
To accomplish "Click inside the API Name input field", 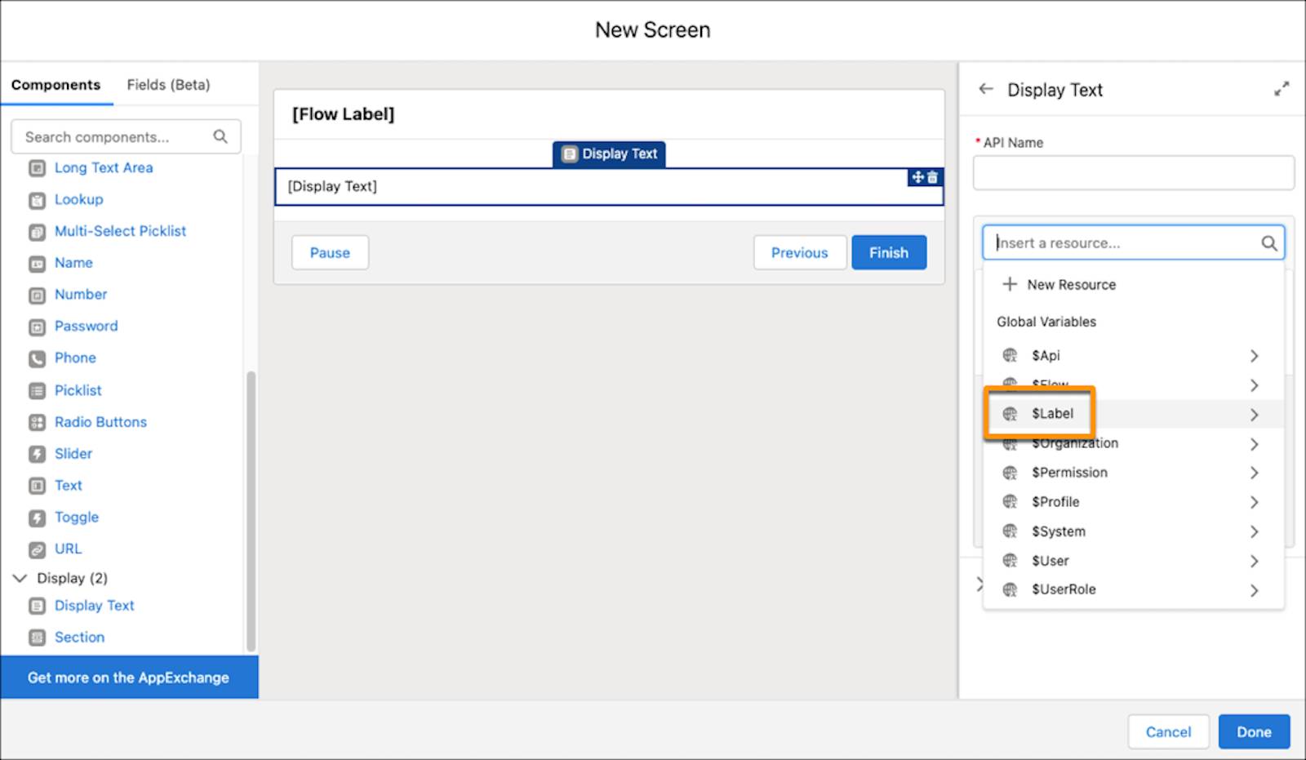I will point(1133,172).
